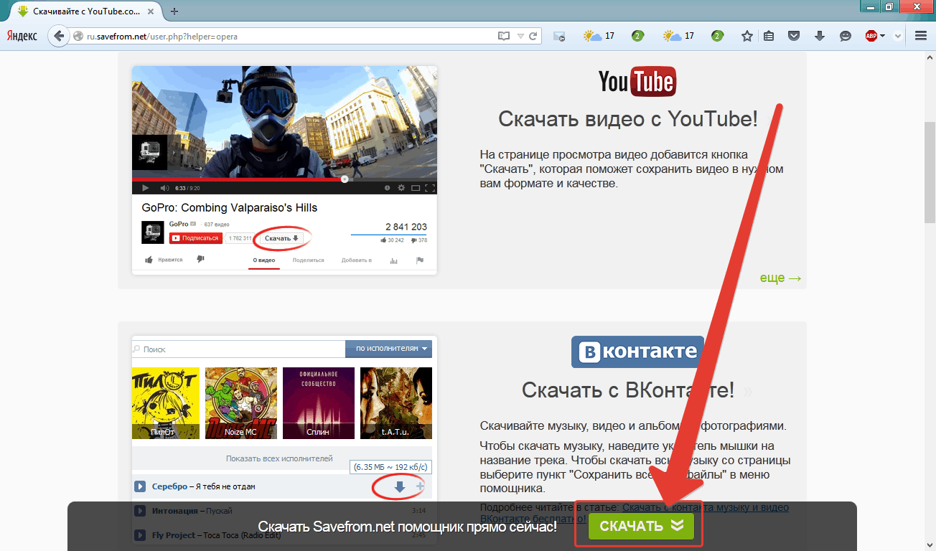The width and height of the screenshot is (936, 551).
Task: Click Показать всех исполнителей link
Action: pos(279,458)
